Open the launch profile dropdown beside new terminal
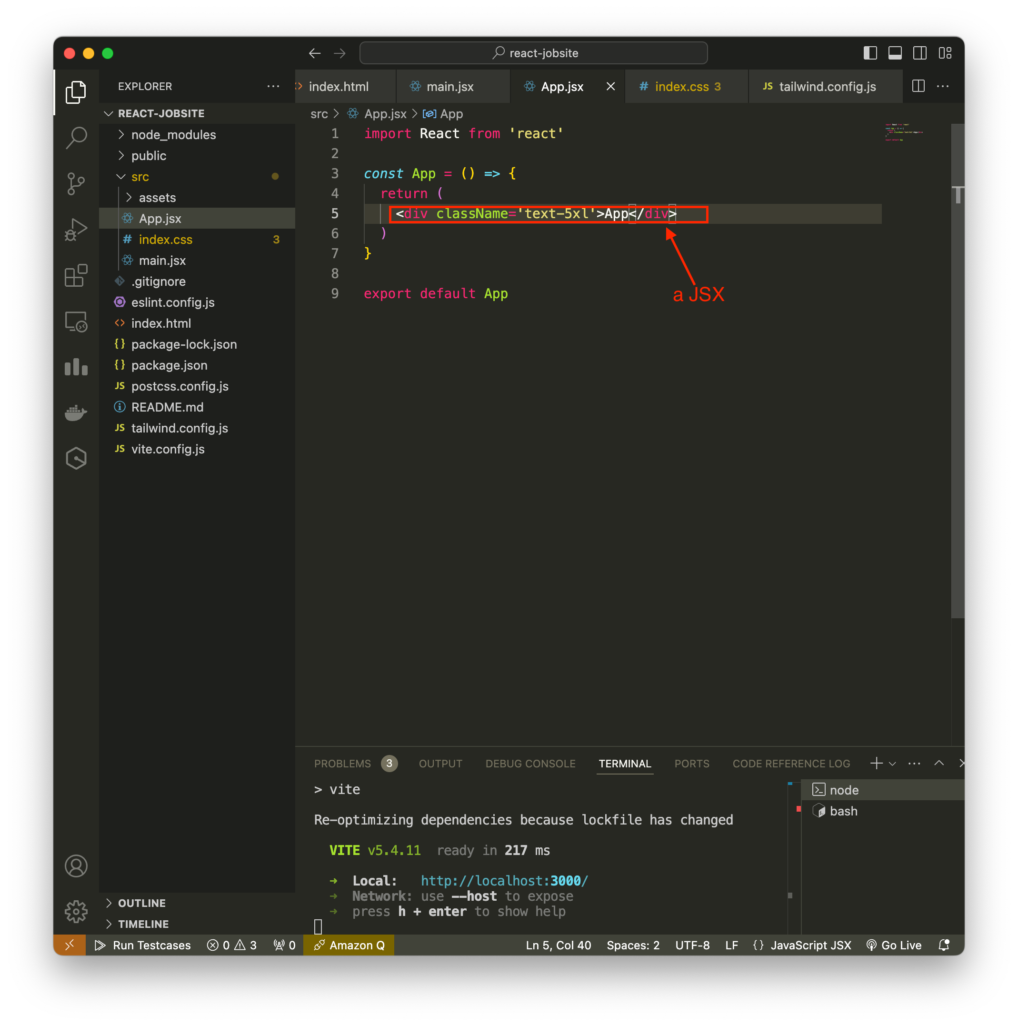1018x1026 pixels. click(893, 764)
